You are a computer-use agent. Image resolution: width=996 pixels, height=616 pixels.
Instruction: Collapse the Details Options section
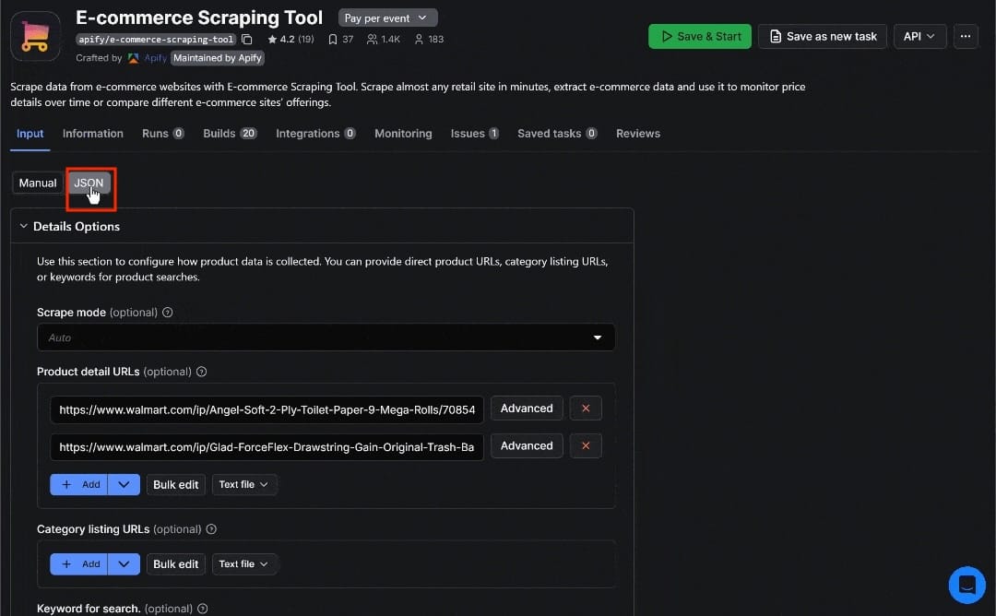22,225
